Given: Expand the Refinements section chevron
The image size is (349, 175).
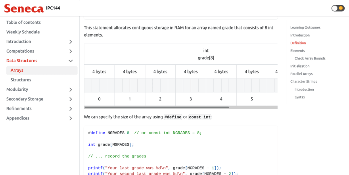Looking at the screenshot, I should 71,109.
